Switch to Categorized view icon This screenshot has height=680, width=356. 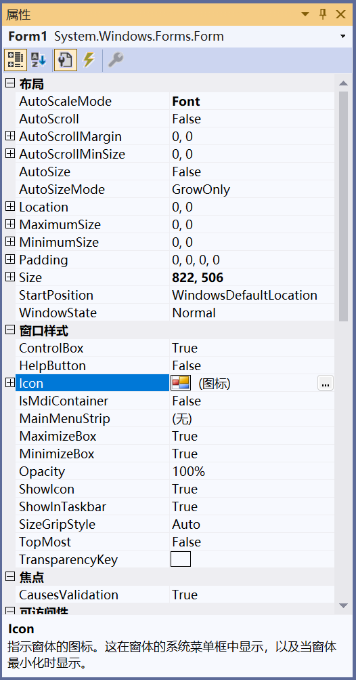pos(15,60)
